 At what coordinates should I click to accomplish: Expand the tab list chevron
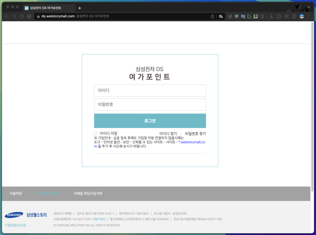coord(308,7)
